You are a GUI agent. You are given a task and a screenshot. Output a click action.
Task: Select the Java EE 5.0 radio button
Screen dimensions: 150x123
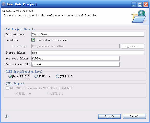click(10, 76)
